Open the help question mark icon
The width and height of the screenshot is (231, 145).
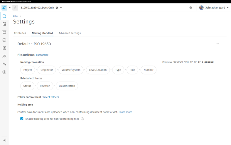pos(190,8)
